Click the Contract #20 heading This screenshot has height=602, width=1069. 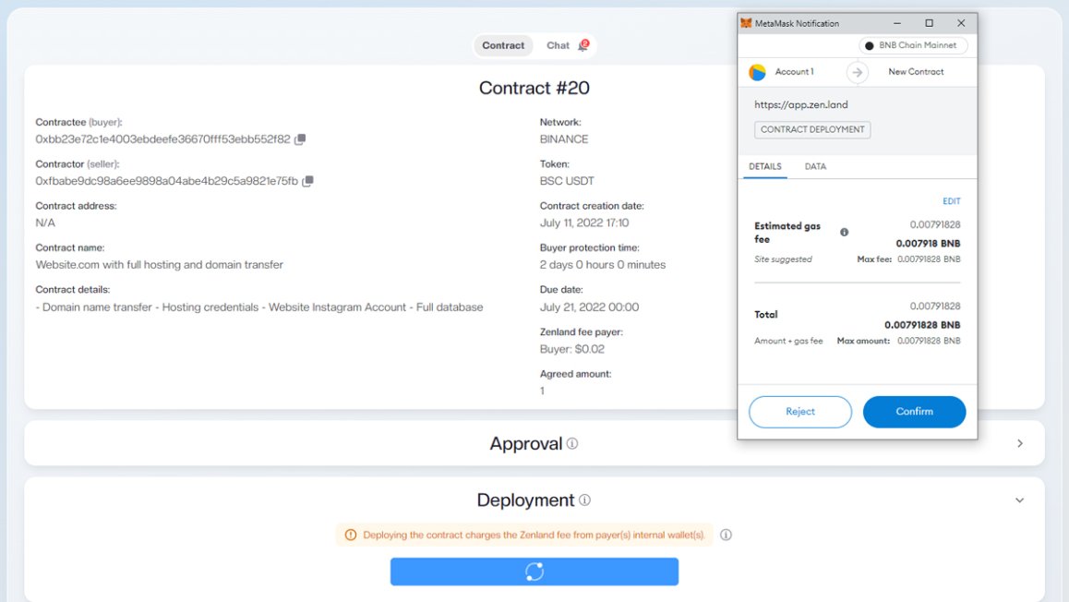click(x=534, y=88)
